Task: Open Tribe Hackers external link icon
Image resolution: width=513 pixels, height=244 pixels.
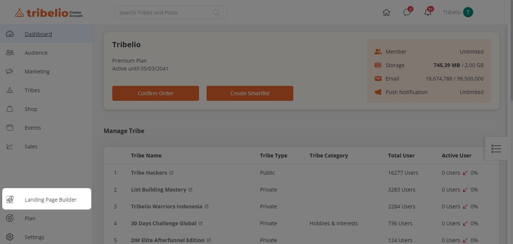Action: click(171, 173)
